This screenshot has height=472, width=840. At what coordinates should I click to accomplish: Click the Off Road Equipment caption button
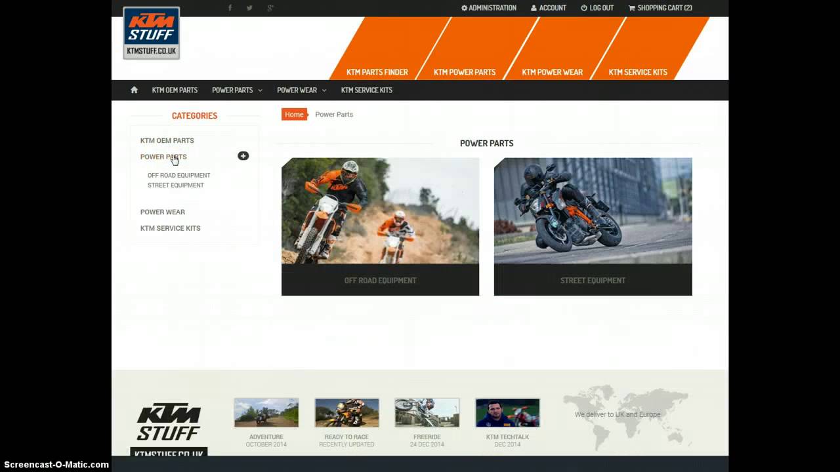pyautogui.click(x=381, y=280)
